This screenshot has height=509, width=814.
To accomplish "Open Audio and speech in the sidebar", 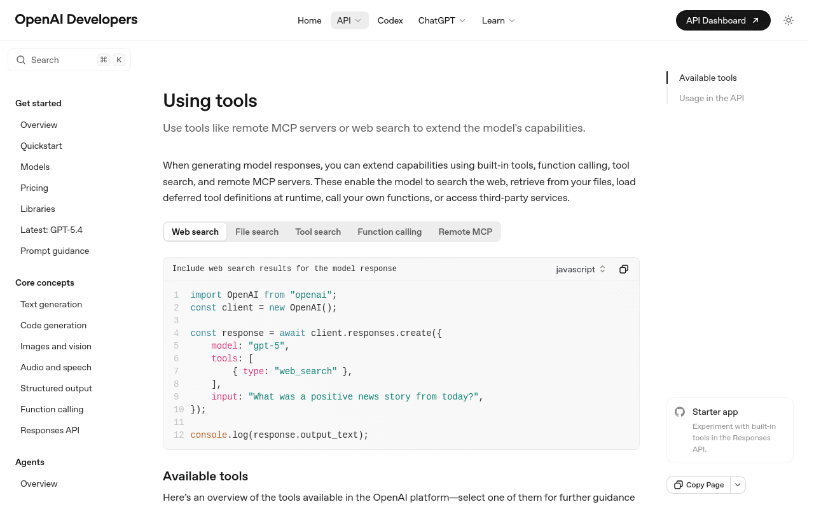I will tap(56, 367).
